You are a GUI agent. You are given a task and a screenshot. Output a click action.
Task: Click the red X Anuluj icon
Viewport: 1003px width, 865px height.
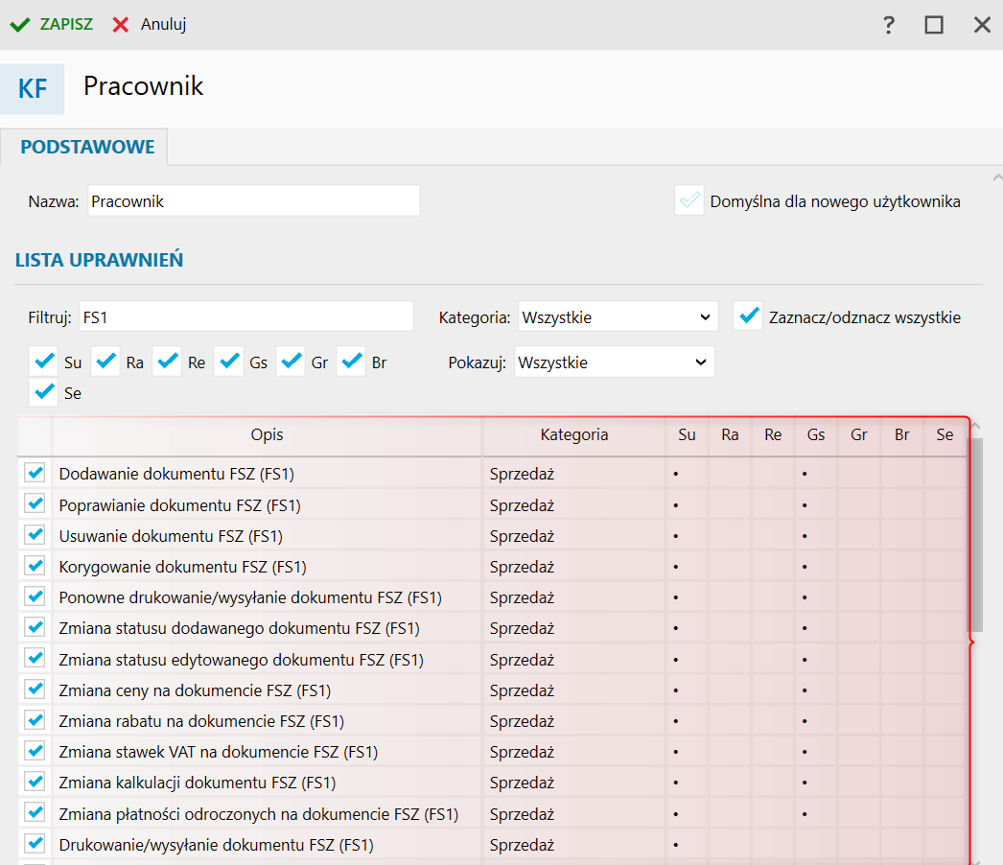click(120, 25)
